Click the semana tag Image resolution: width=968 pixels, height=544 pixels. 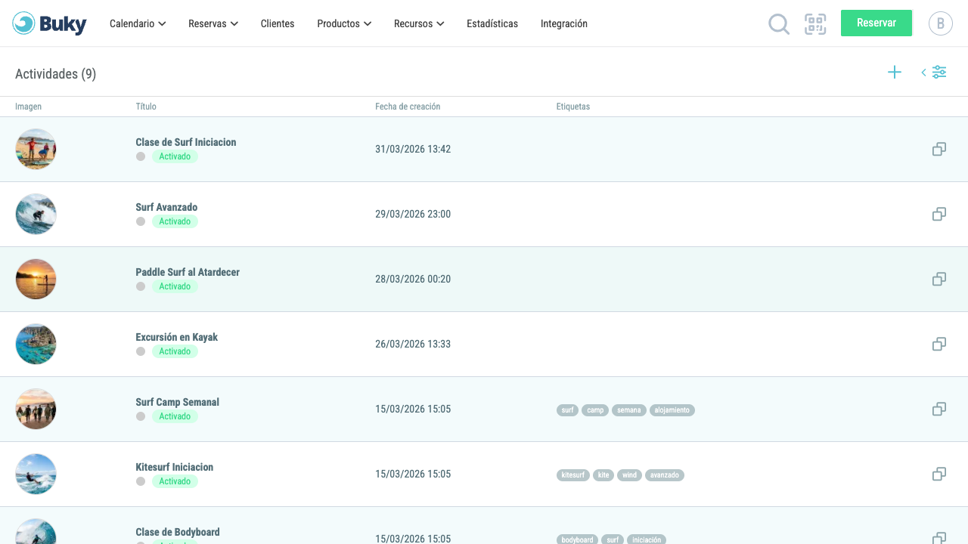[628, 410]
